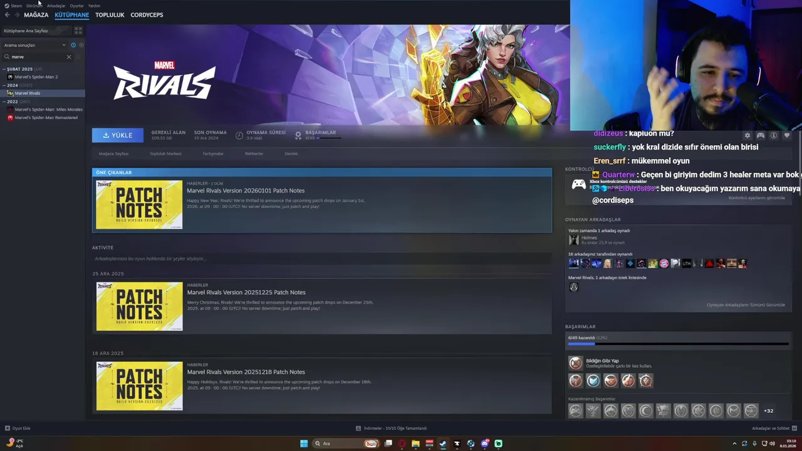Open the Oyunlar menu
The height and width of the screenshot is (451, 802).
tap(76, 6)
